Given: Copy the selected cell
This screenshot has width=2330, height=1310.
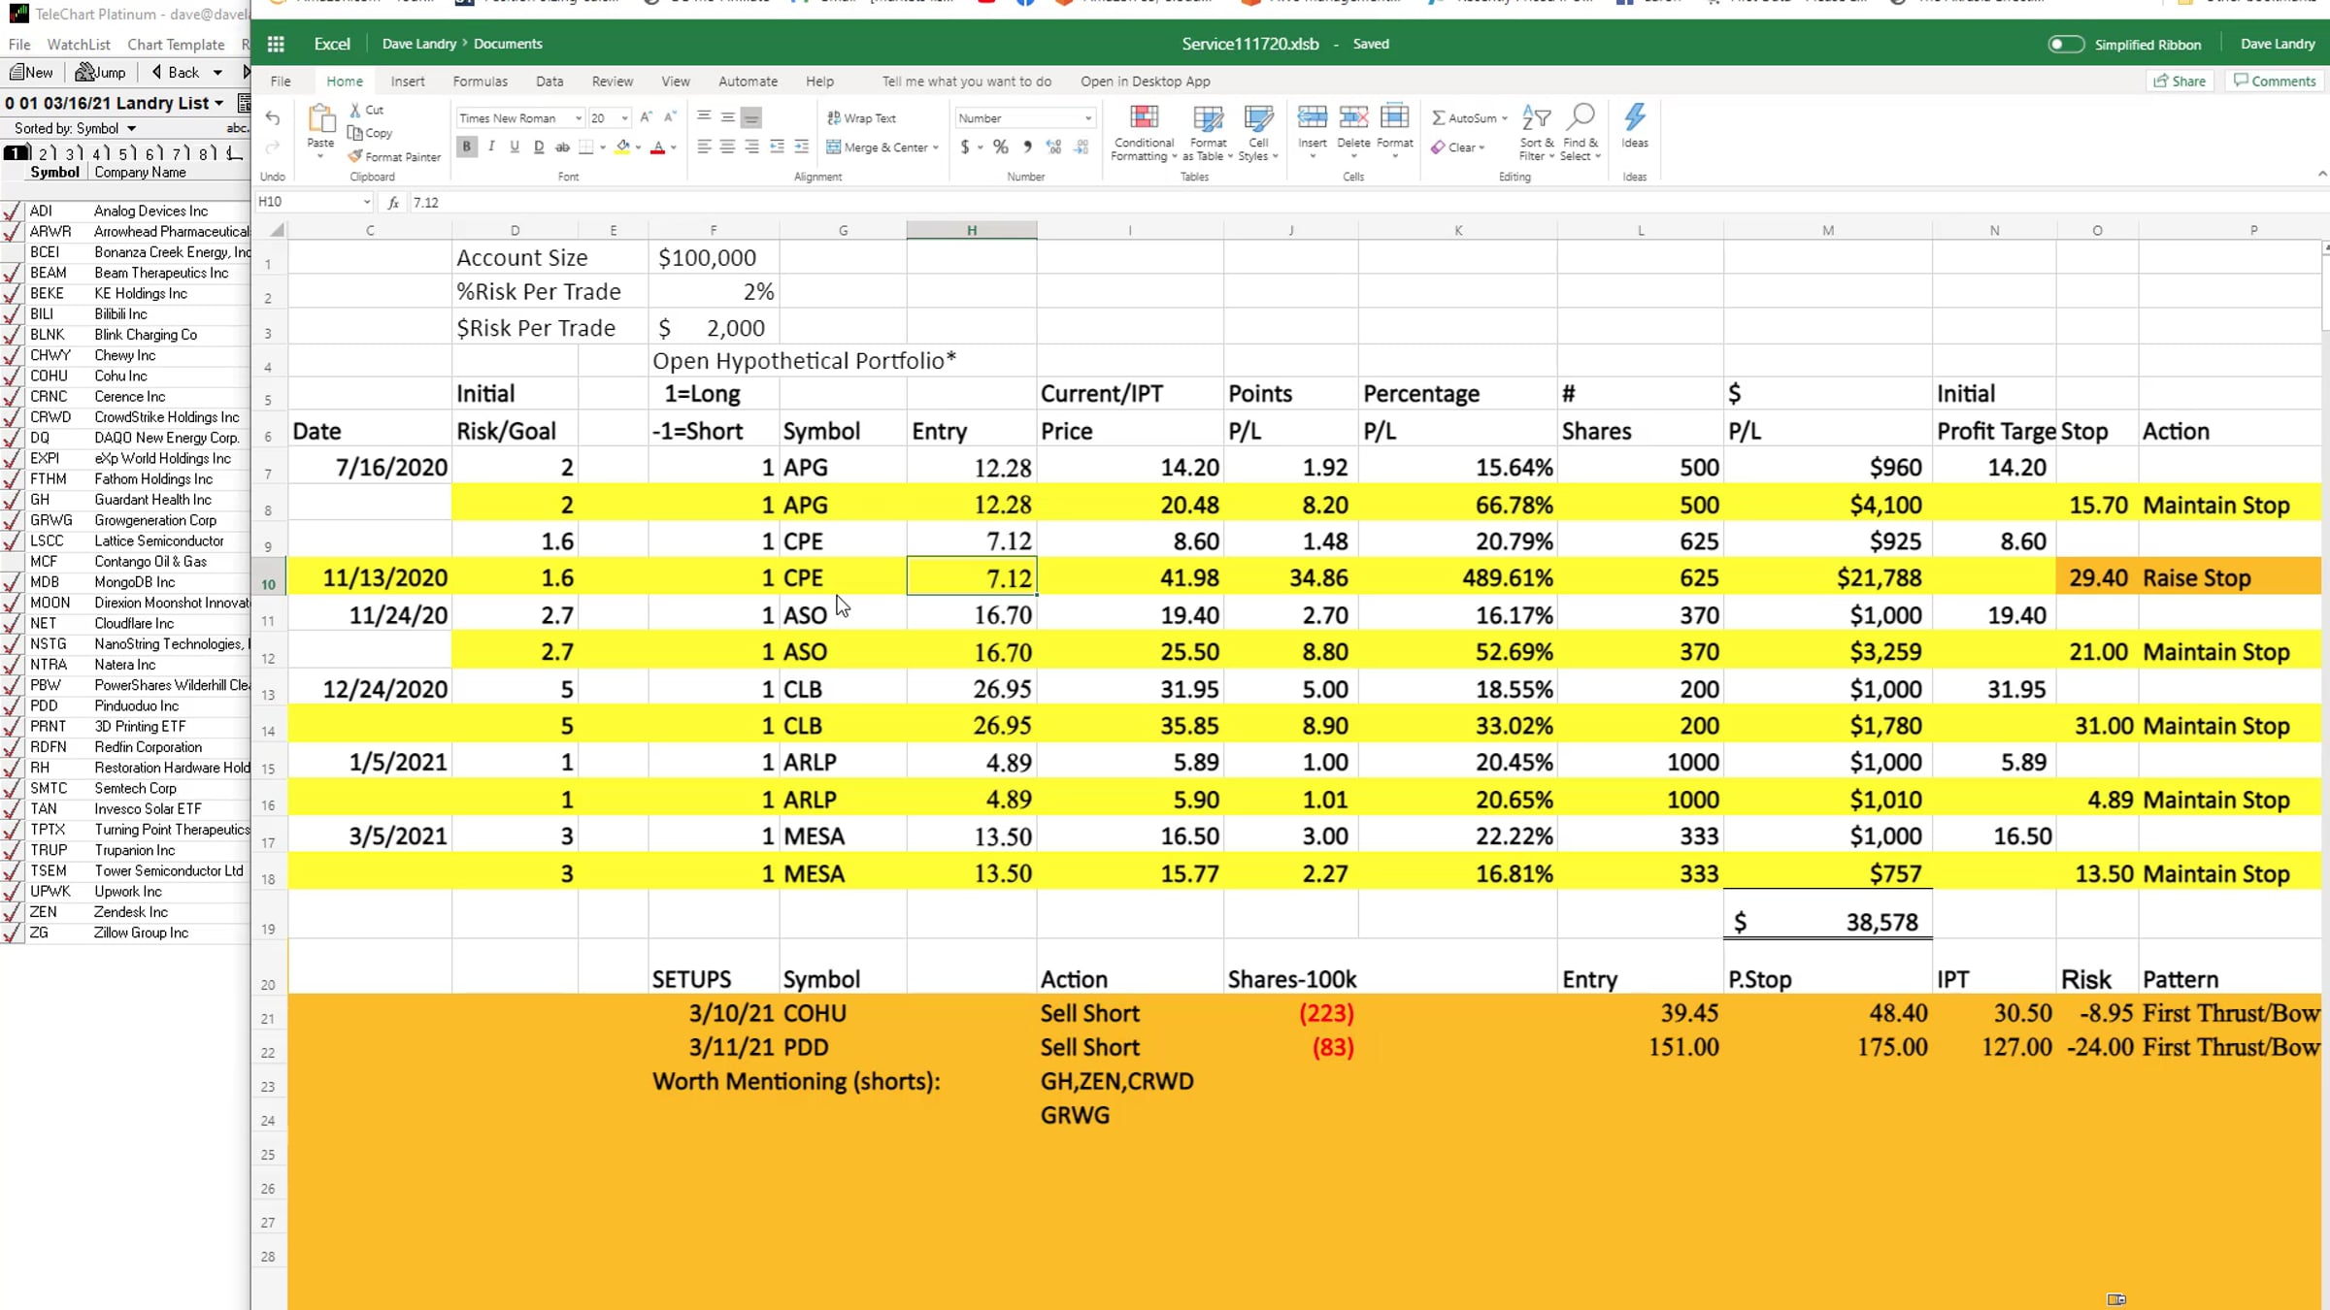Looking at the screenshot, I should pyautogui.click(x=370, y=133).
